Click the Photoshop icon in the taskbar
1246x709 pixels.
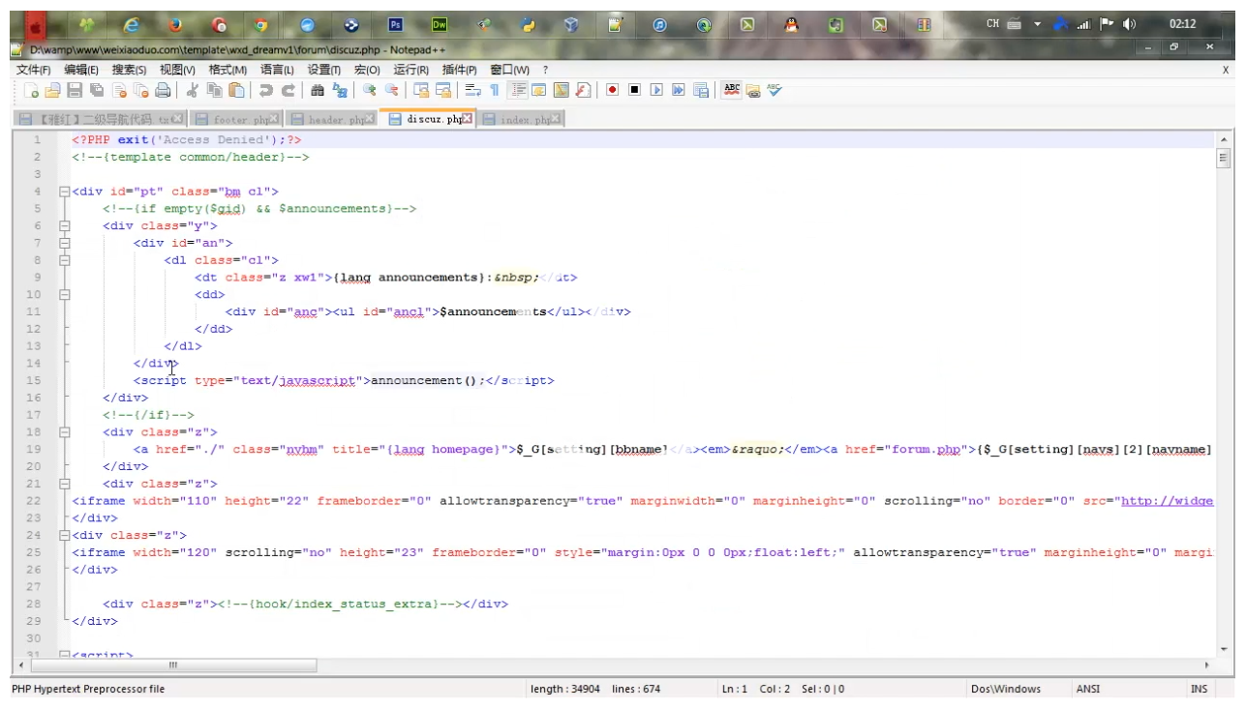[396, 25]
